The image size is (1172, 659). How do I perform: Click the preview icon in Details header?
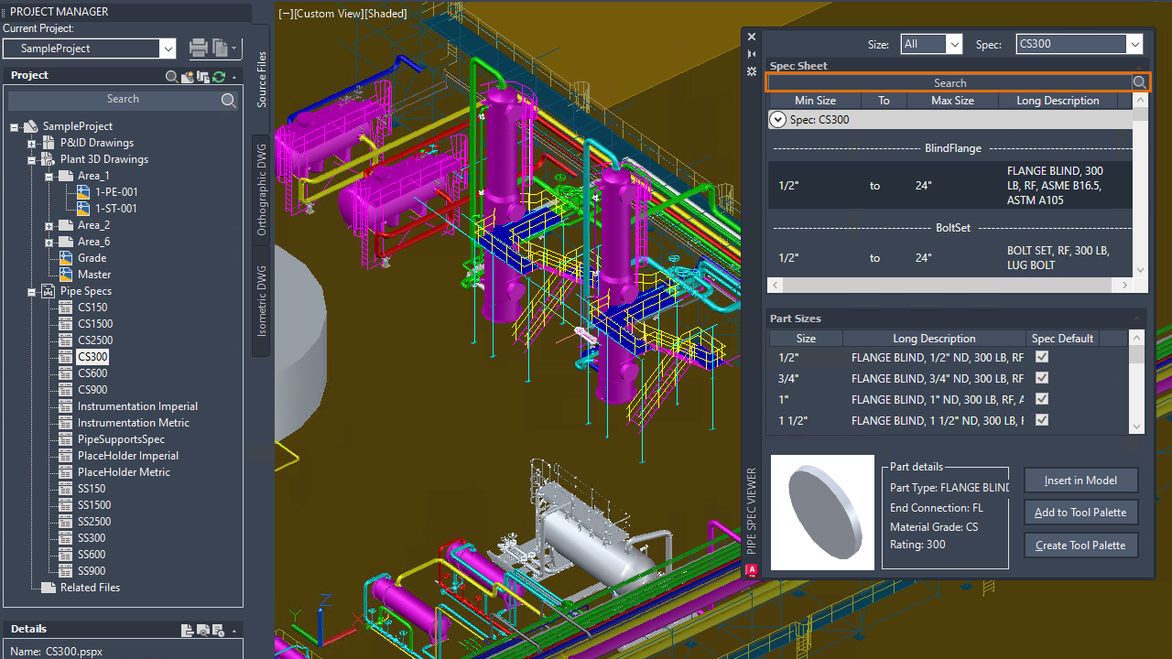(x=203, y=630)
